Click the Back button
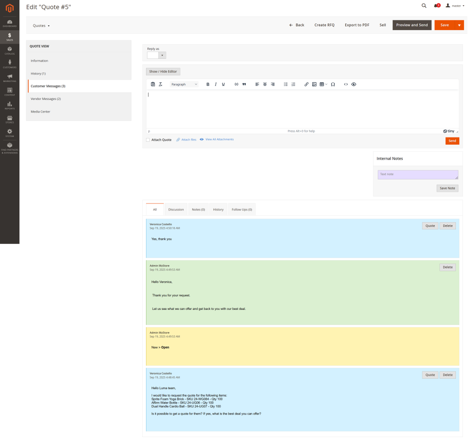 [x=297, y=25]
